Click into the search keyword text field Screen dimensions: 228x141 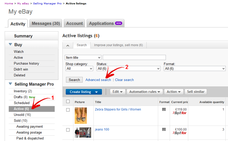tap(134, 57)
